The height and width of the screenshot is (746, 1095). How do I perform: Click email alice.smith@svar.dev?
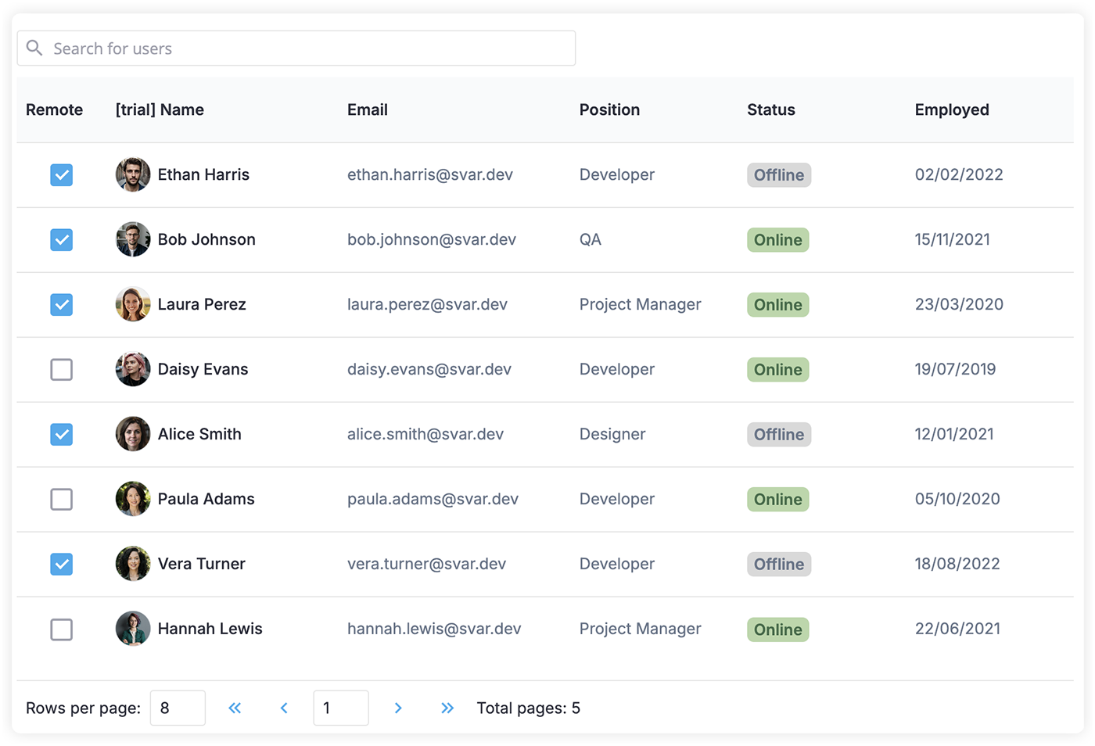click(425, 434)
